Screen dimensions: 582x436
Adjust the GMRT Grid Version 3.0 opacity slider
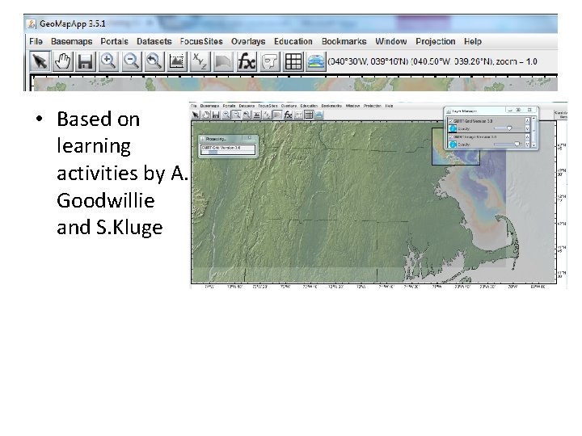[x=509, y=128]
